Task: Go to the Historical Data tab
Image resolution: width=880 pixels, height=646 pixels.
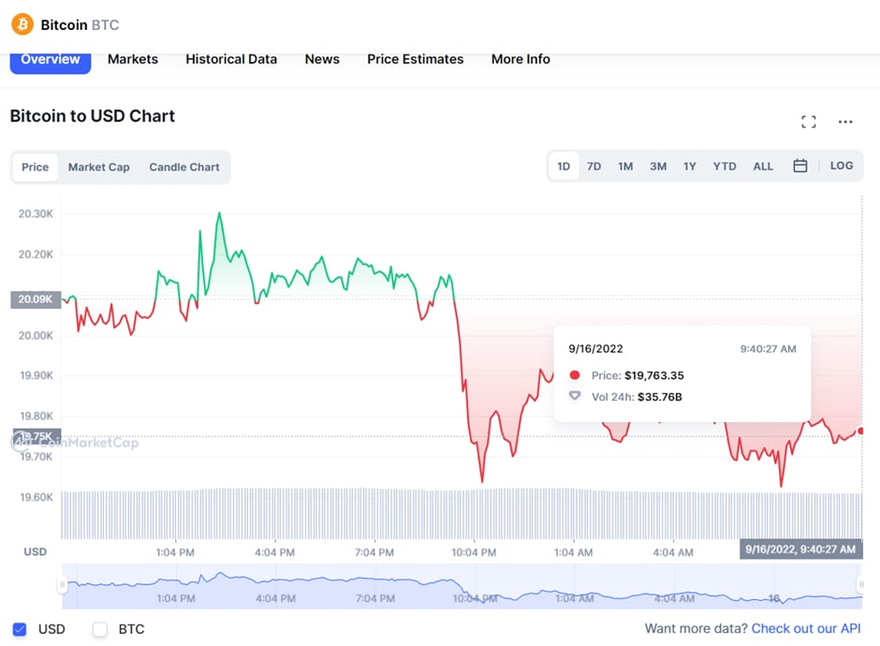Action: (231, 60)
